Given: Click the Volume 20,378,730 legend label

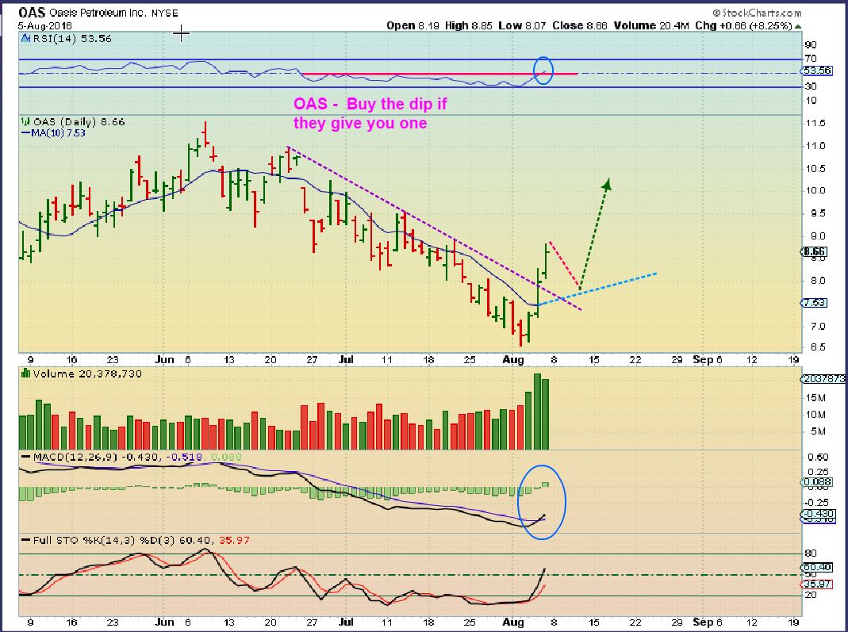Looking at the screenshot, I should coord(87,373).
